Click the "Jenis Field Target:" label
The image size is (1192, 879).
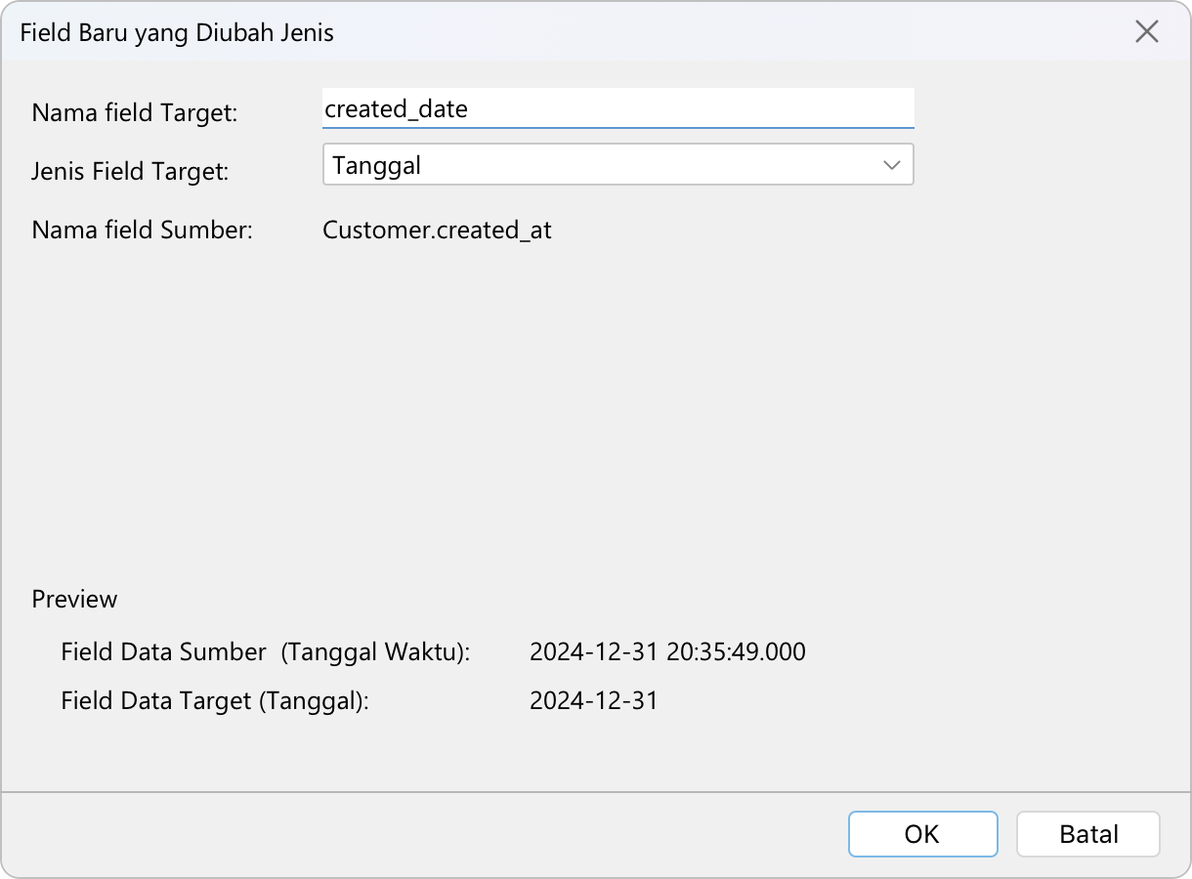click(130, 171)
